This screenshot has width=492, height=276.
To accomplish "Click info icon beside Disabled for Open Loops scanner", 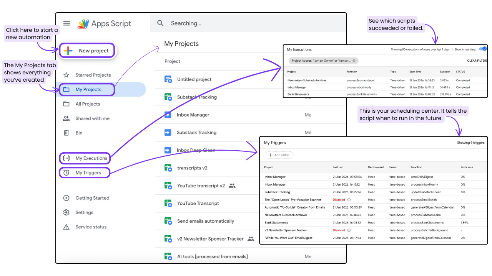I will tap(349, 200).
